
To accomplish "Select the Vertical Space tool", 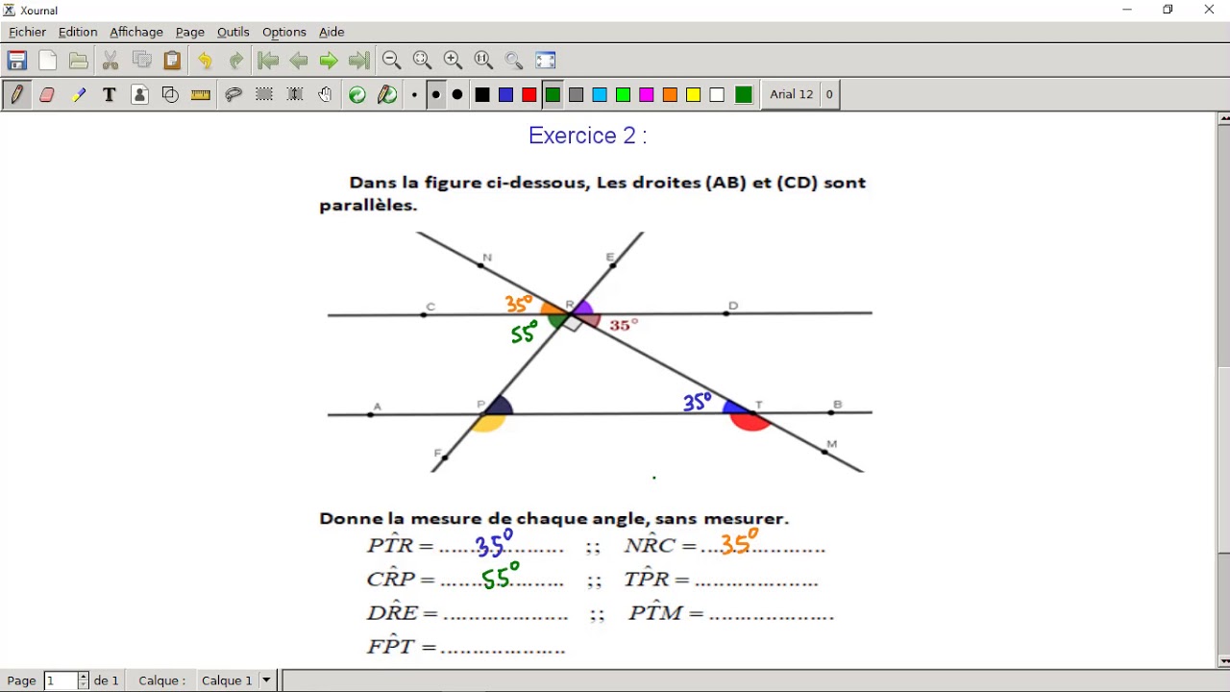I will pyautogui.click(x=294, y=94).
